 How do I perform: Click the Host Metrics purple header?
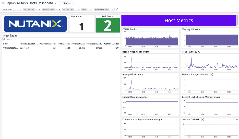tap(179, 20)
